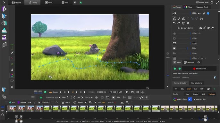Expand the left sidebar chevron
Viewport: 220px width, 123px height.
tap(4, 2)
